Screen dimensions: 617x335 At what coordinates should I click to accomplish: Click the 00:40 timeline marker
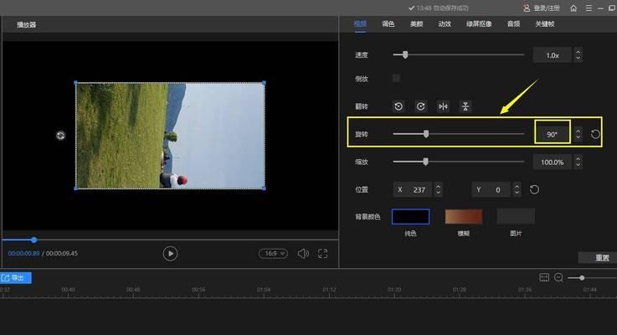[x=68, y=290]
